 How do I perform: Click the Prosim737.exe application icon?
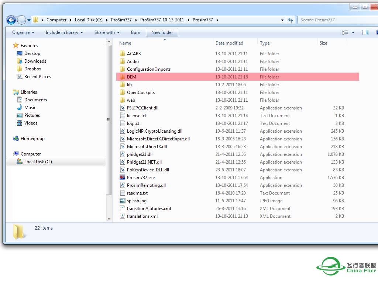pos(123,178)
